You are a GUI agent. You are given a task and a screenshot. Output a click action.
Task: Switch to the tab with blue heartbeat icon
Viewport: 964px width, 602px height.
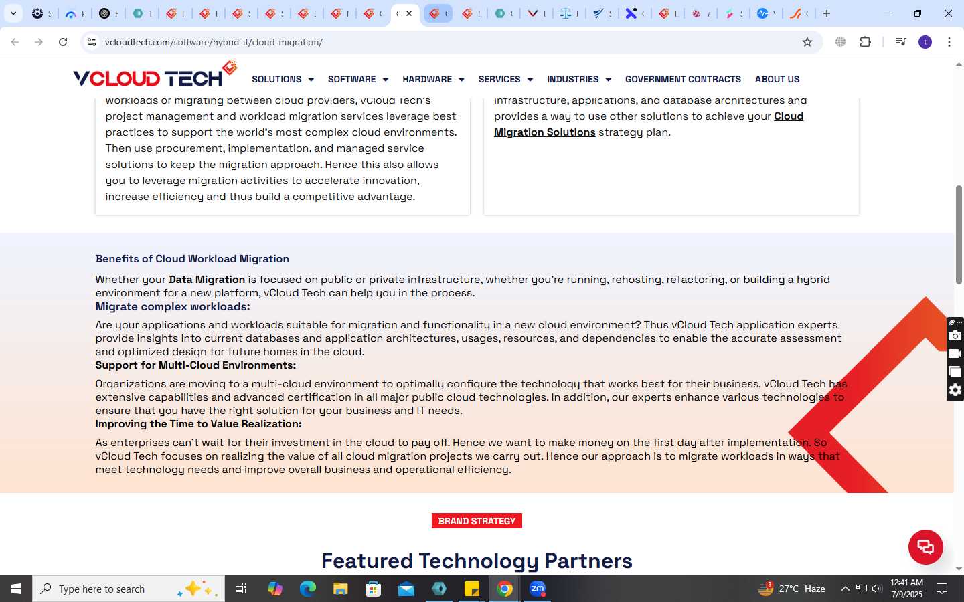(763, 13)
